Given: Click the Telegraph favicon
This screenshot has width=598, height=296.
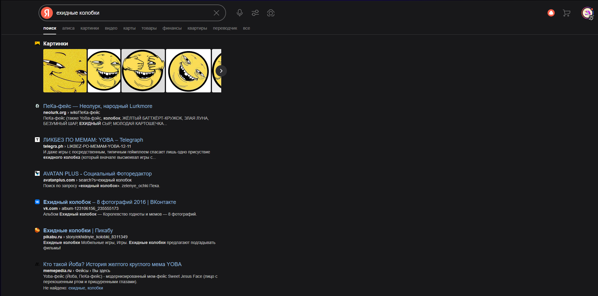Looking at the screenshot, I should (x=37, y=140).
